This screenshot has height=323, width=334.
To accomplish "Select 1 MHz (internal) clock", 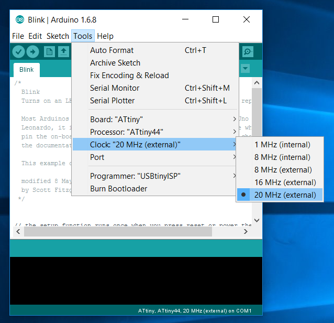I will tap(280, 145).
